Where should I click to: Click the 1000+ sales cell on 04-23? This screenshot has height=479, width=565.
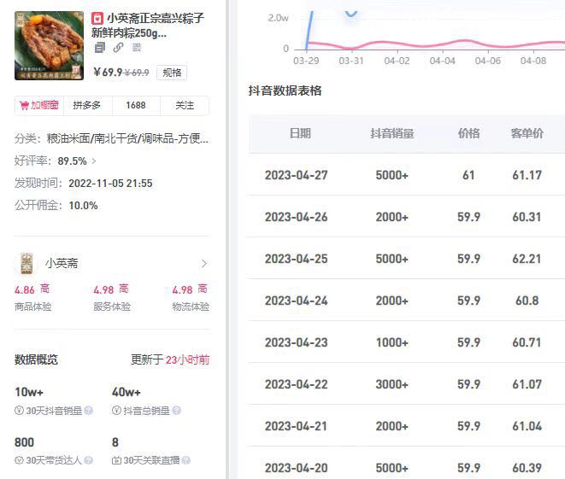[x=392, y=342]
